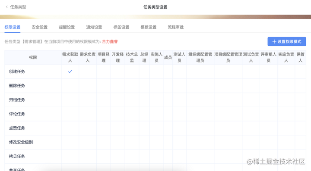The image size is (311, 171).
Task: Select the 拷贝任务 row label
Action: [x=17, y=156]
